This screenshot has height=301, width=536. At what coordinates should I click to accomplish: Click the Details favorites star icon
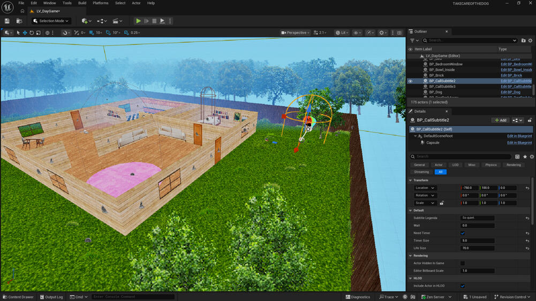click(525, 157)
